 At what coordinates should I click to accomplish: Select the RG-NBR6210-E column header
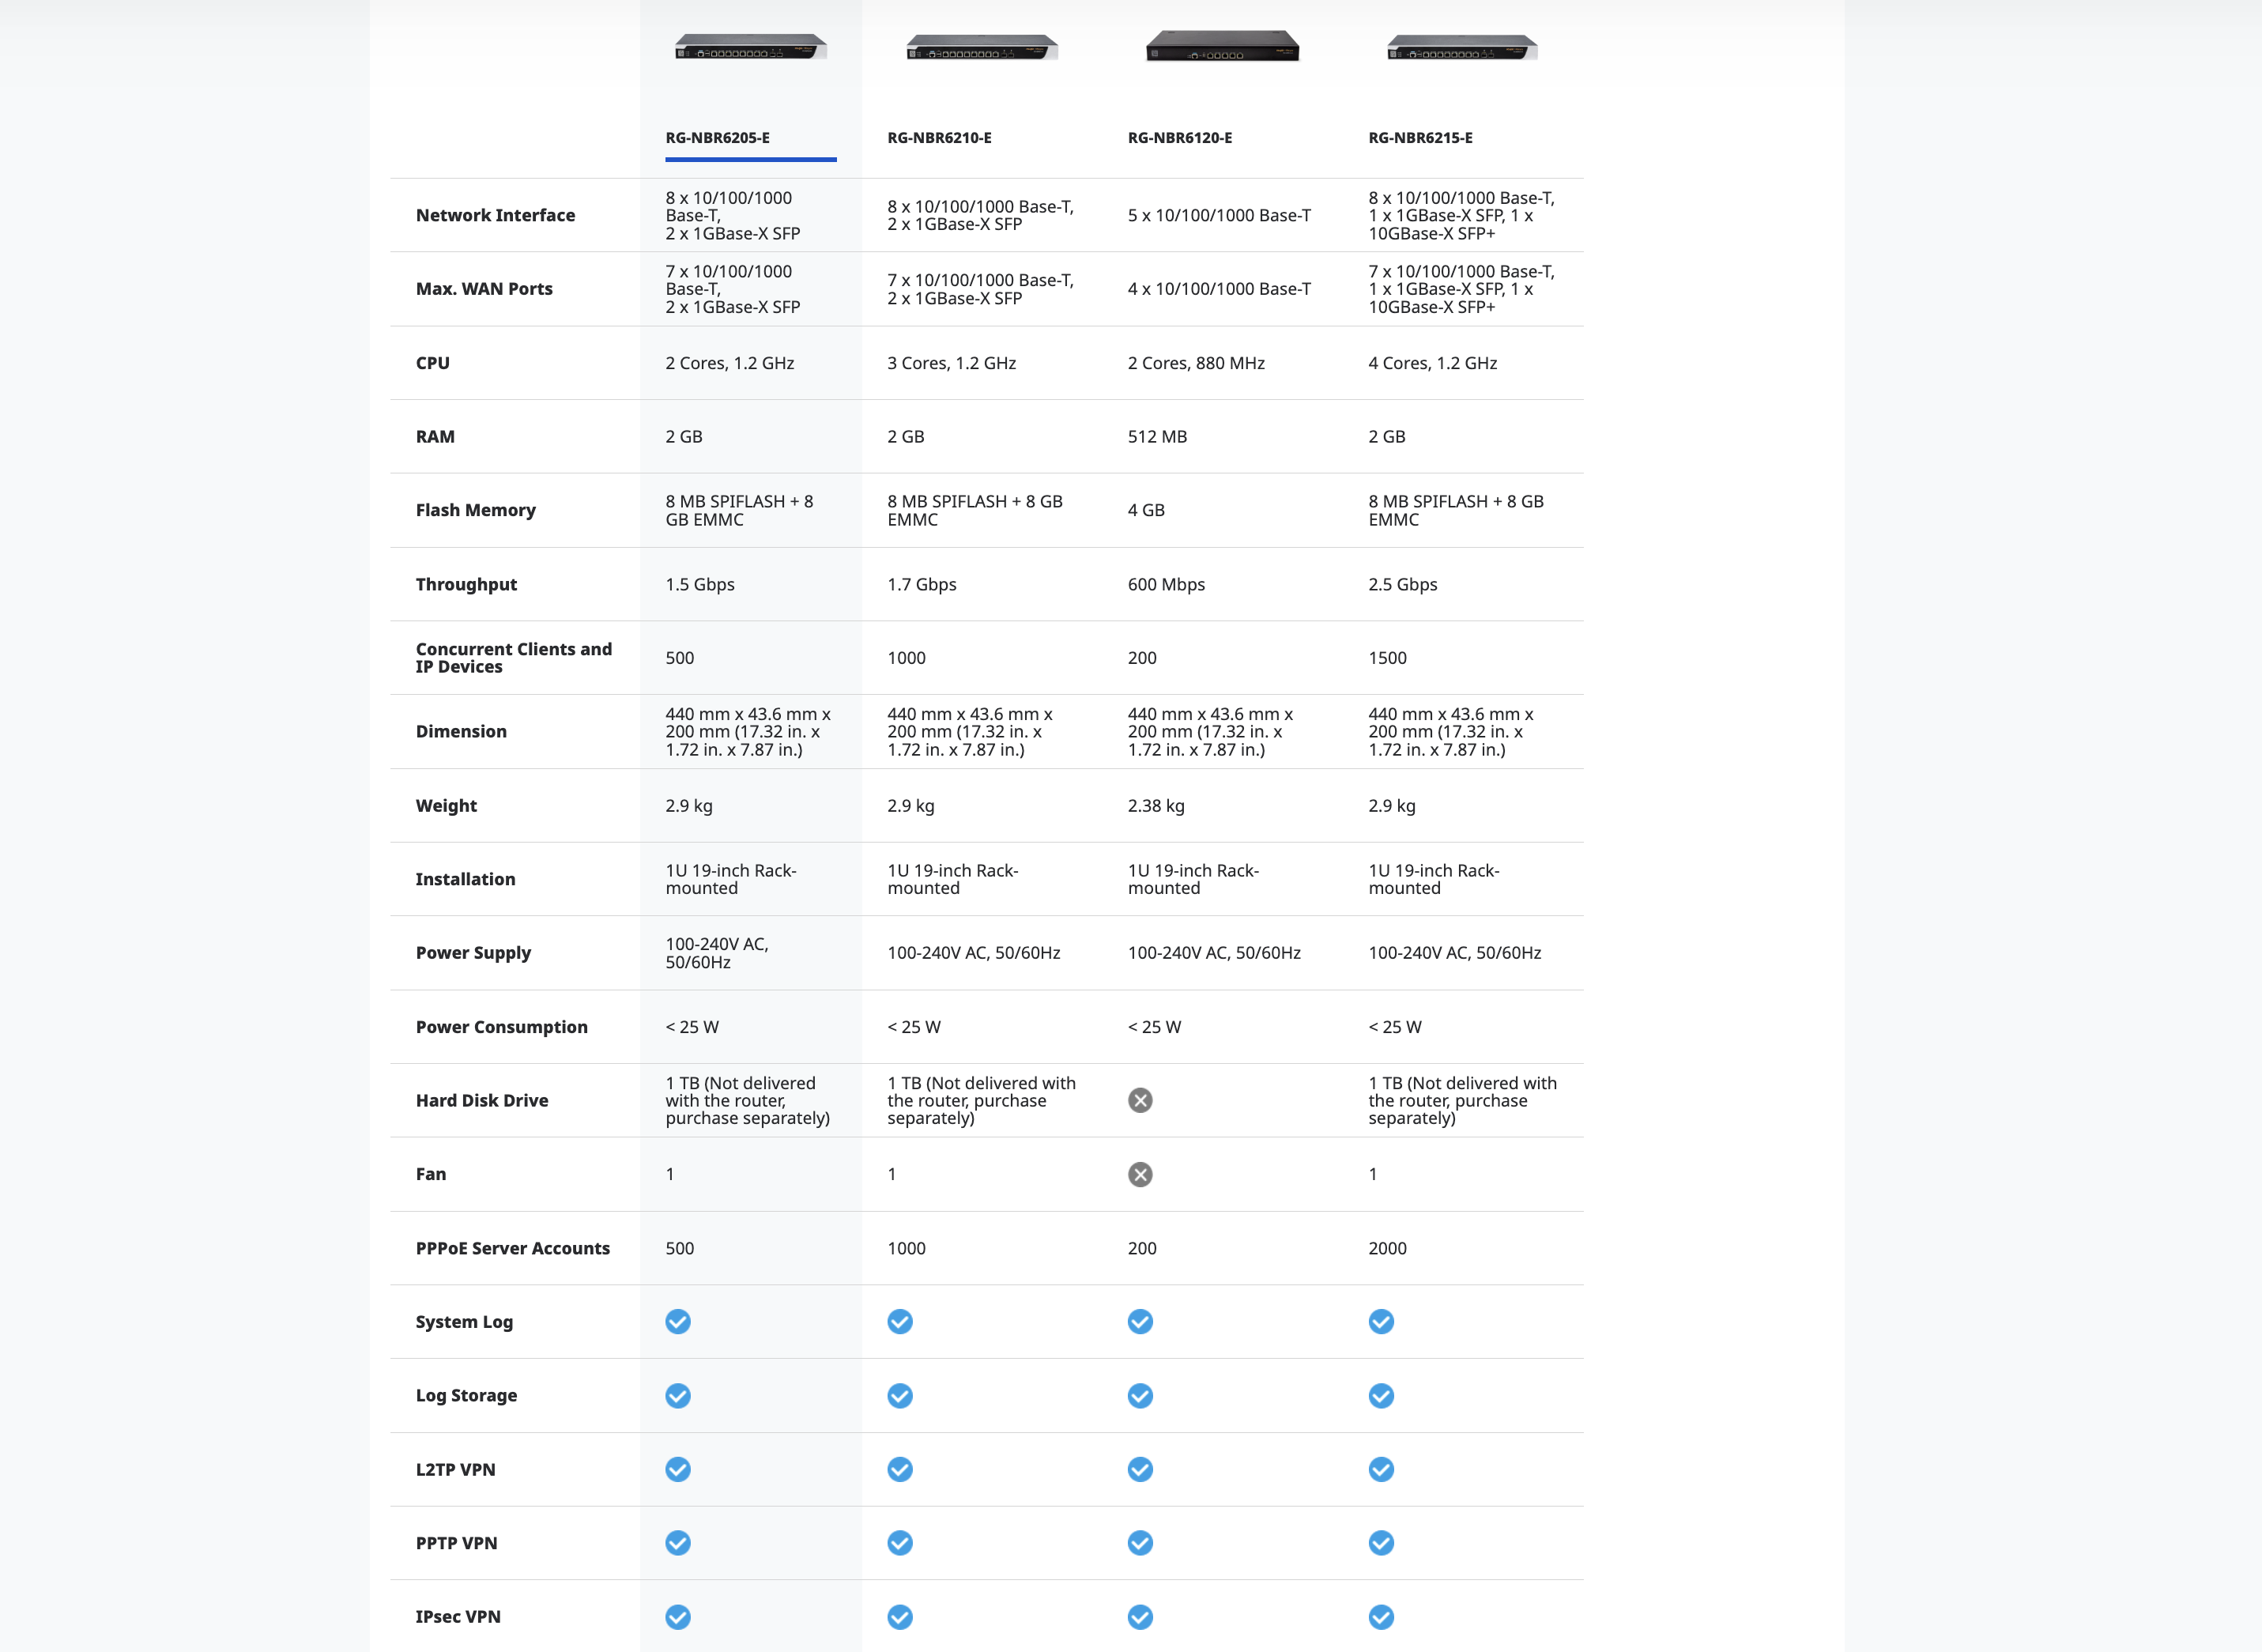(x=939, y=138)
